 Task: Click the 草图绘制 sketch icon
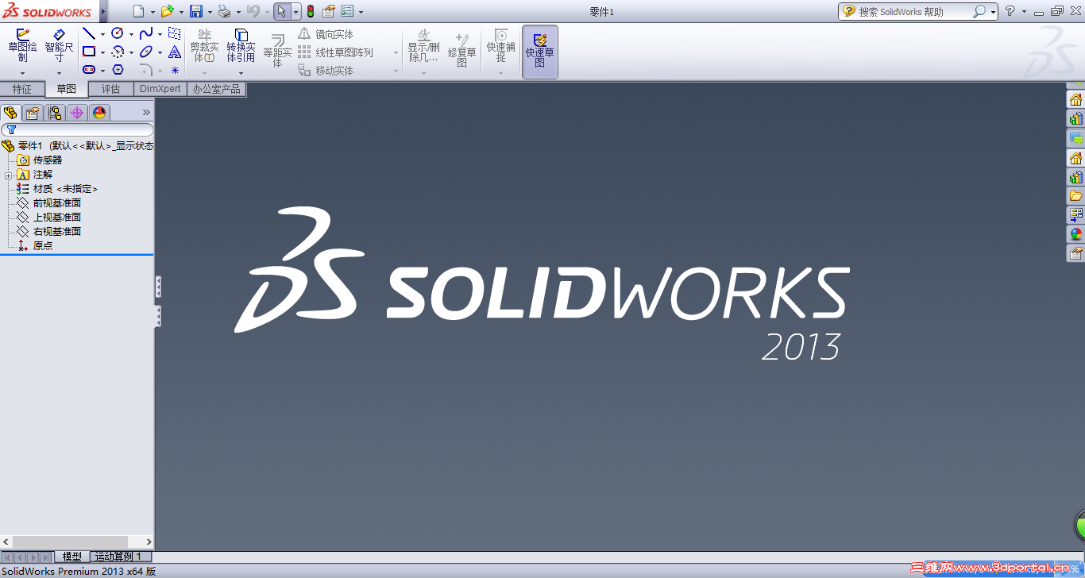23,45
